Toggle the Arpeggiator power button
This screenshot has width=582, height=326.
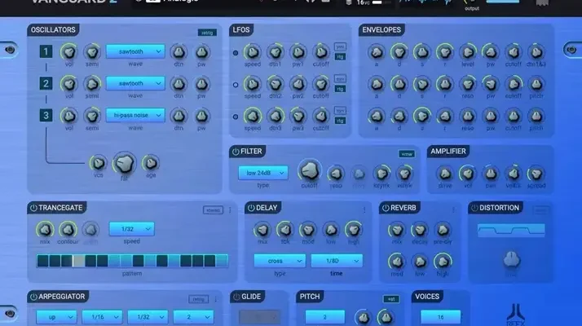(33, 296)
